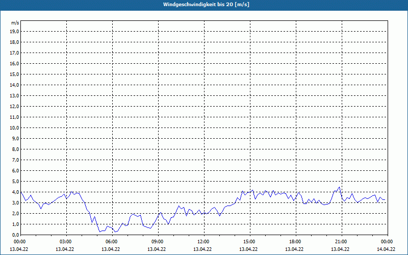Select the 8,0 y-axis label

pos(16,149)
